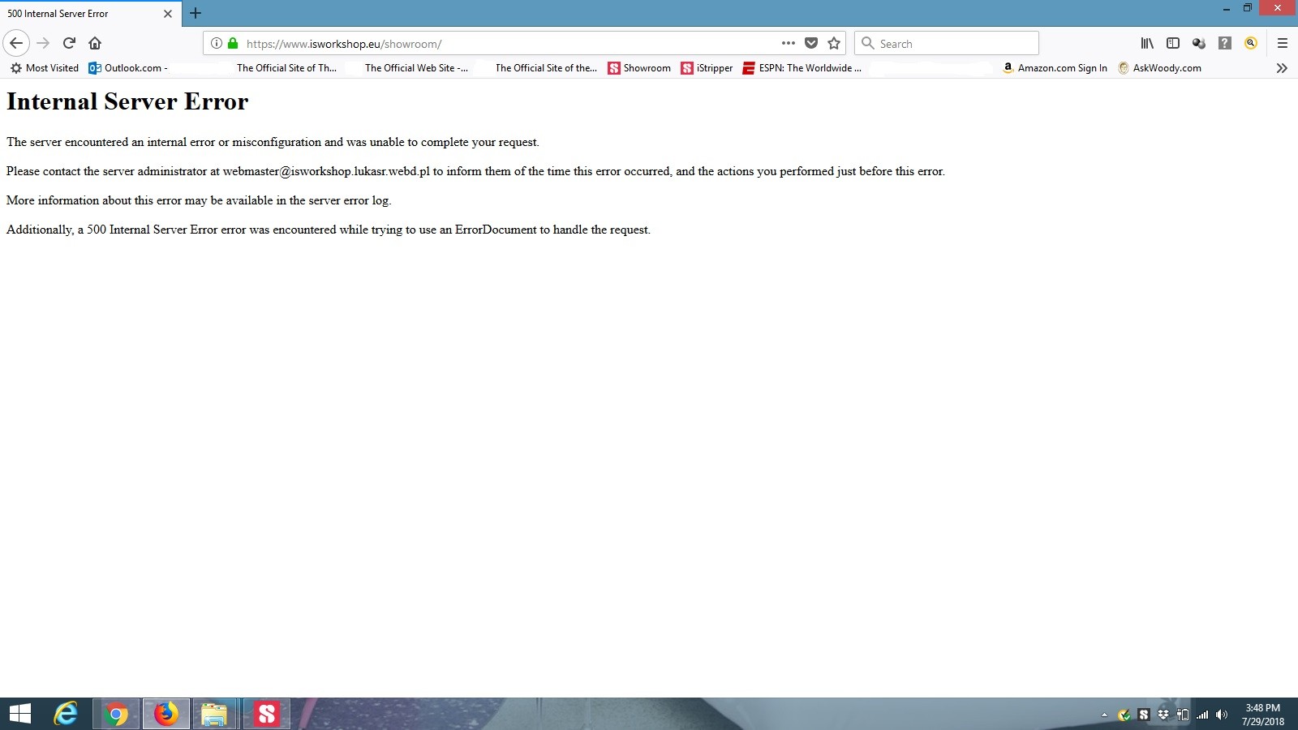Screen dimensions: 1298x730
Task: Click the address bar URL
Action: 487,44
